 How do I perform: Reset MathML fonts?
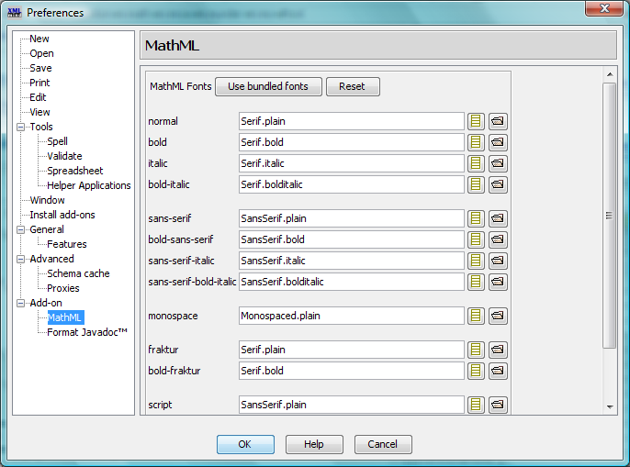(x=353, y=87)
